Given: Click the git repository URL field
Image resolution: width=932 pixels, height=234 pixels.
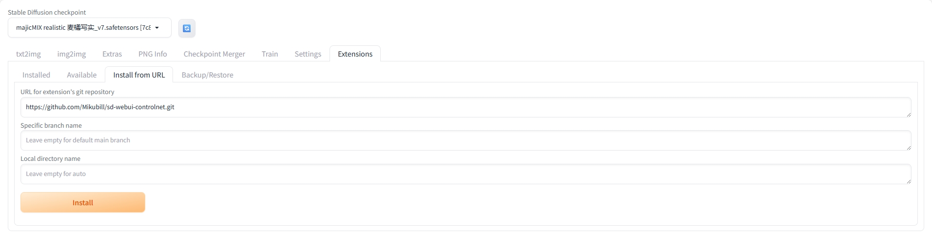Looking at the screenshot, I should 466,107.
